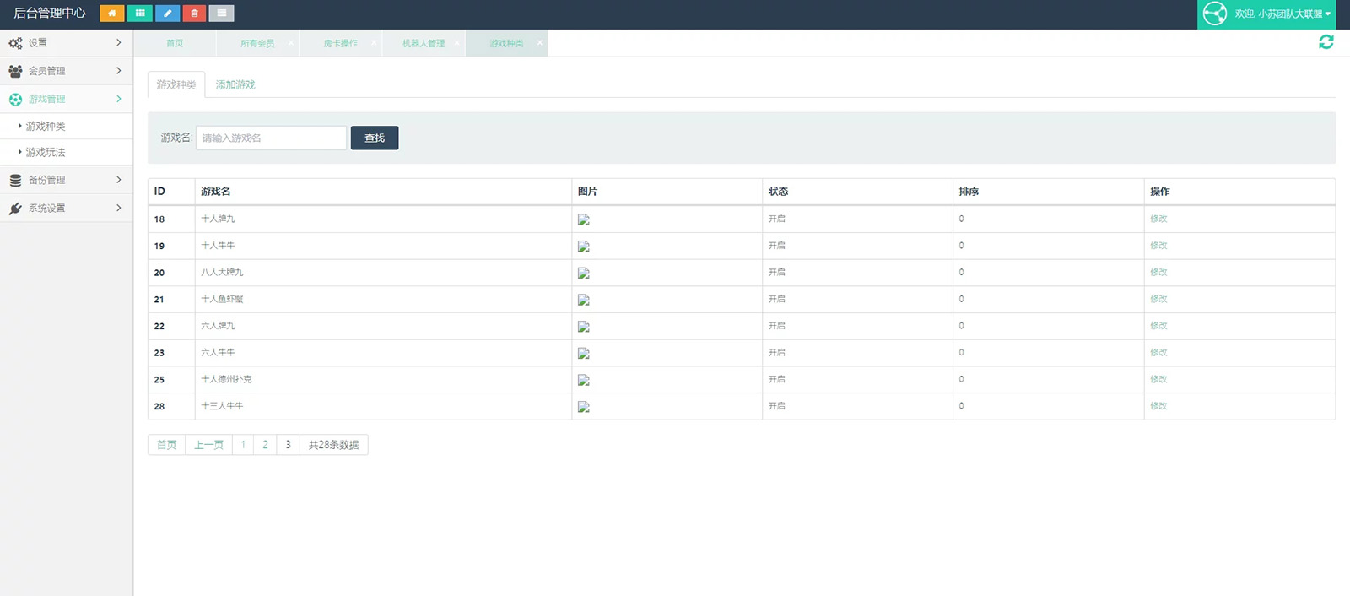The width and height of the screenshot is (1350, 596).
Task: Click the blue pencil edit icon
Action: (x=167, y=14)
